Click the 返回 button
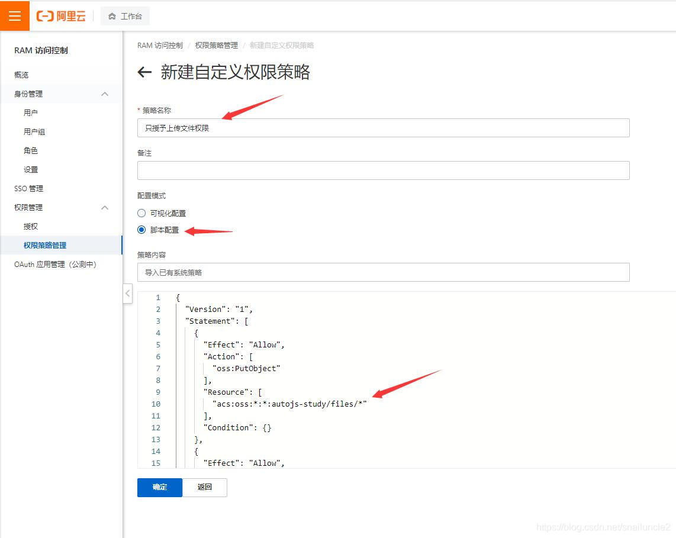Screen dimensions: 676x538 point(205,487)
